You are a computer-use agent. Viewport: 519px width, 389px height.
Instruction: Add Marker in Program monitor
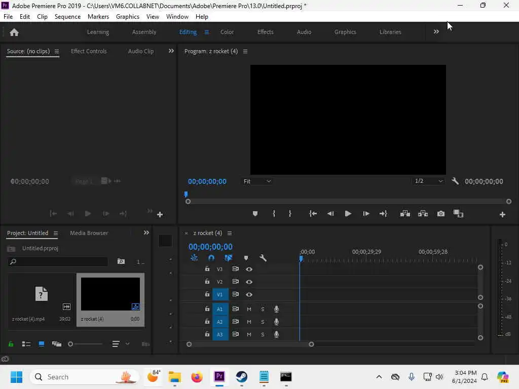pos(255,214)
